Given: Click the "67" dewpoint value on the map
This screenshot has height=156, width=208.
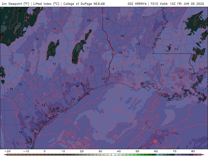Looking at the screenshot, I should pos(17,24).
